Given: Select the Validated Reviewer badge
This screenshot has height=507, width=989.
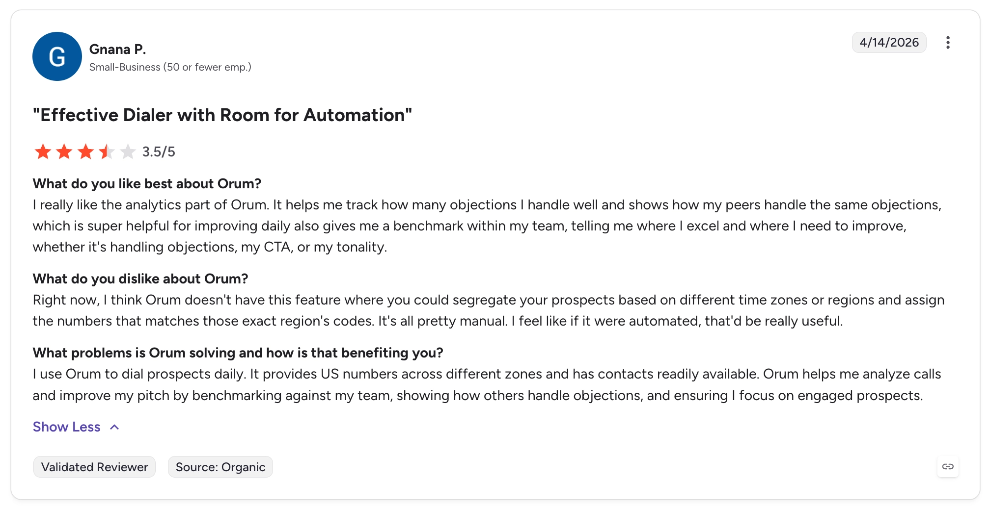Looking at the screenshot, I should (94, 467).
